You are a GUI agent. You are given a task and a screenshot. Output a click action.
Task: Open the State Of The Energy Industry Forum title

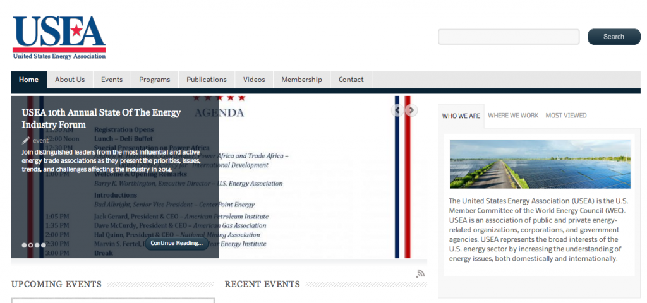point(101,118)
